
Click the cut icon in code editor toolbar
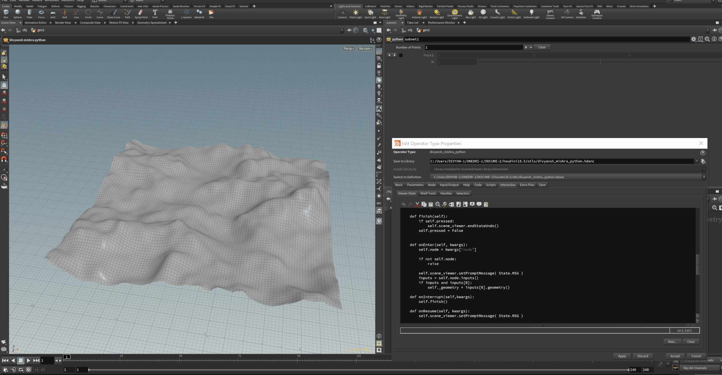tap(417, 204)
